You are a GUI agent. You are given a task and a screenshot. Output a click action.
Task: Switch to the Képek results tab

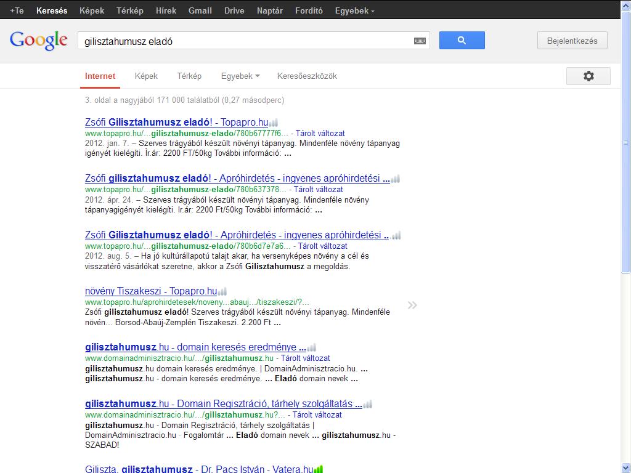pyautogui.click(x=146, y=76)
